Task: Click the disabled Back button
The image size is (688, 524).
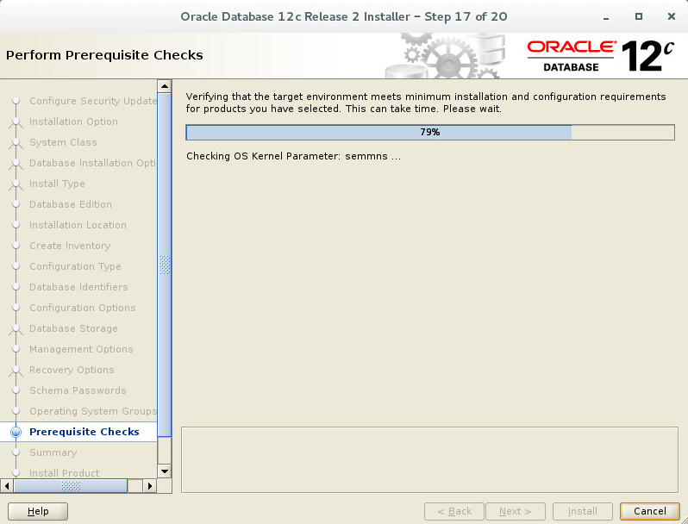Action: tap(454, 511)
